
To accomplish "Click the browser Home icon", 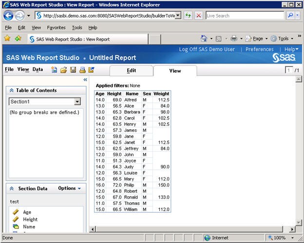I will point(205,39).
